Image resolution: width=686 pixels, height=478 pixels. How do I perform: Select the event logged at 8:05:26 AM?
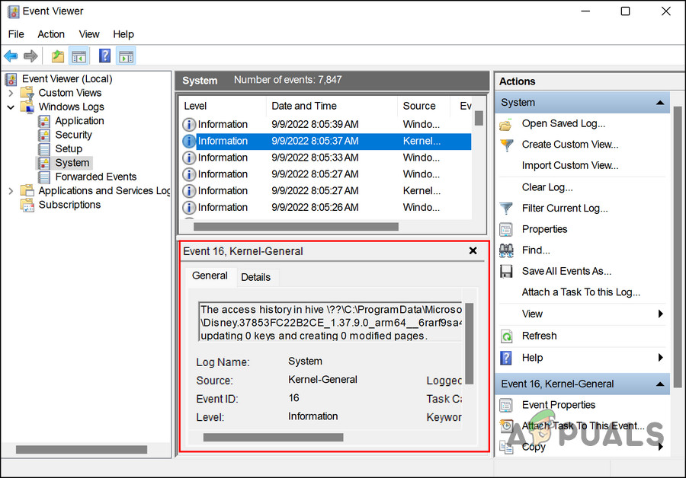coord(326,208)
